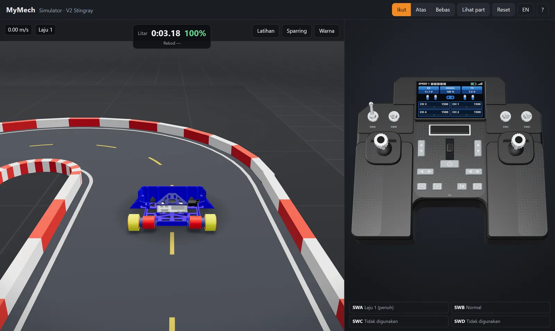Click the battery icon on transmitter screen
The height and width of the screenshot is (331, 555).
(473, 84)
